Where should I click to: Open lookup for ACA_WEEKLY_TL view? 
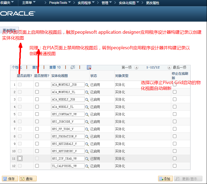87,107
